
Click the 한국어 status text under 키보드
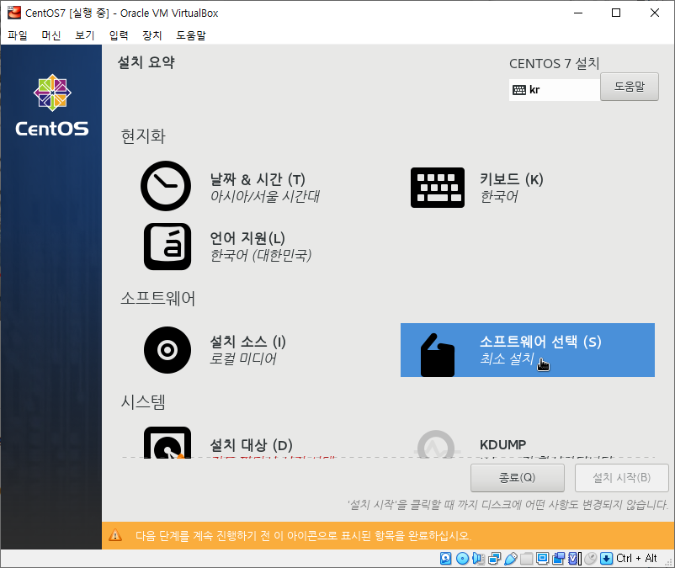499,197
